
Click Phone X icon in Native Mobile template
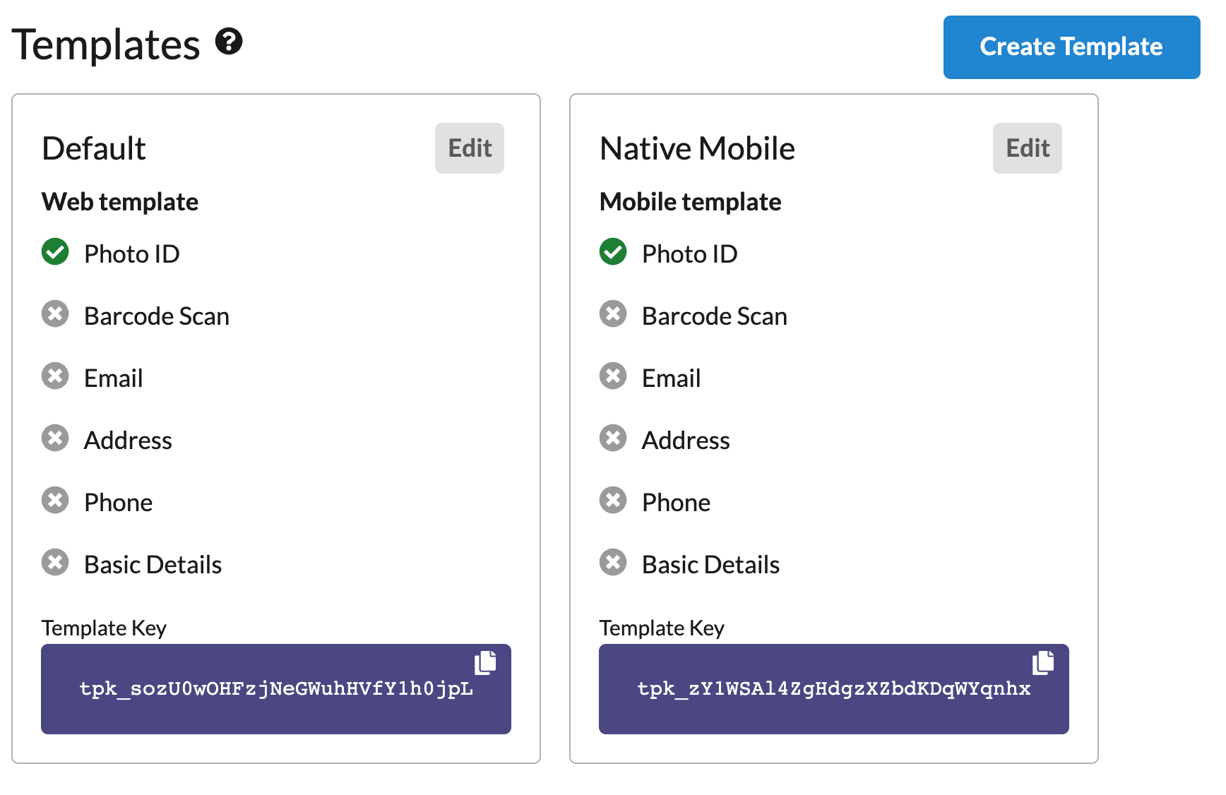click(x=613, y=500)
